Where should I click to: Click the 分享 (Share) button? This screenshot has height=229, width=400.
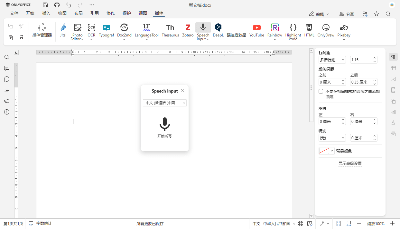pos(347,14)
